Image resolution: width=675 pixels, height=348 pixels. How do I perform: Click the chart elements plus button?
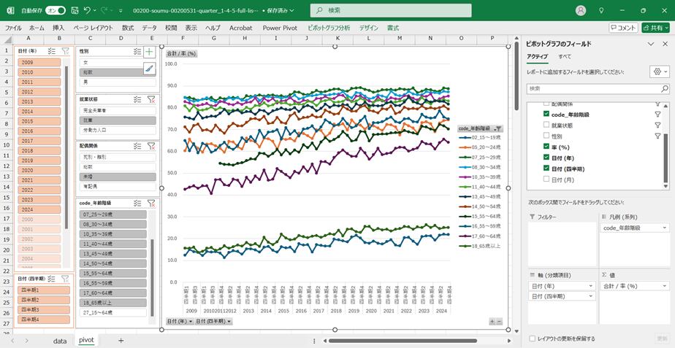point(149,52)
